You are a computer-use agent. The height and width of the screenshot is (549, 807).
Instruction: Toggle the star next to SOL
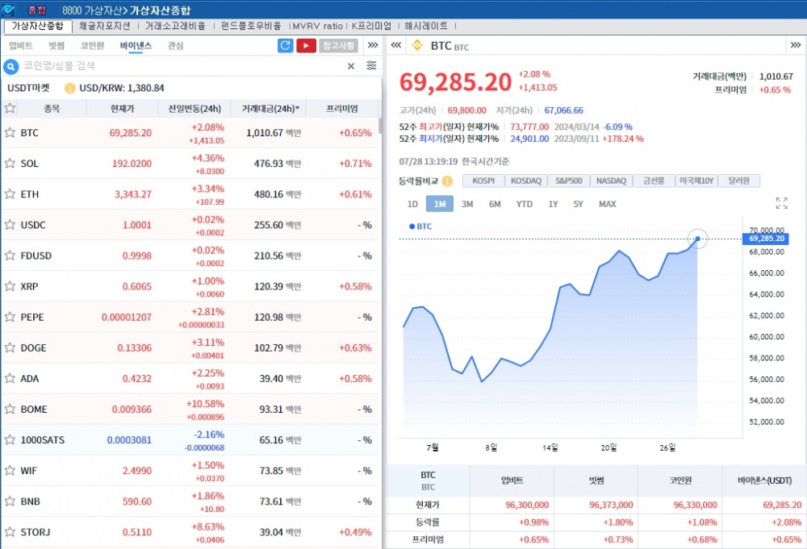10,163
